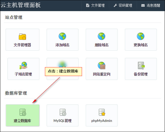Open phpMyAdmin via its starred database icon
Image resolution: width=165 pixels, height=132 pixels.
[x=102, y=112]
